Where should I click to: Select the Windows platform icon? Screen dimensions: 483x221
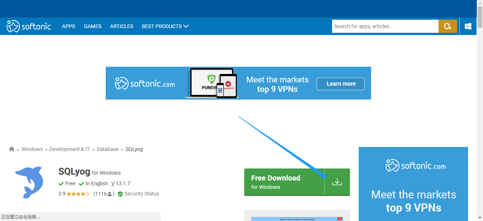(x=468, y=26)
